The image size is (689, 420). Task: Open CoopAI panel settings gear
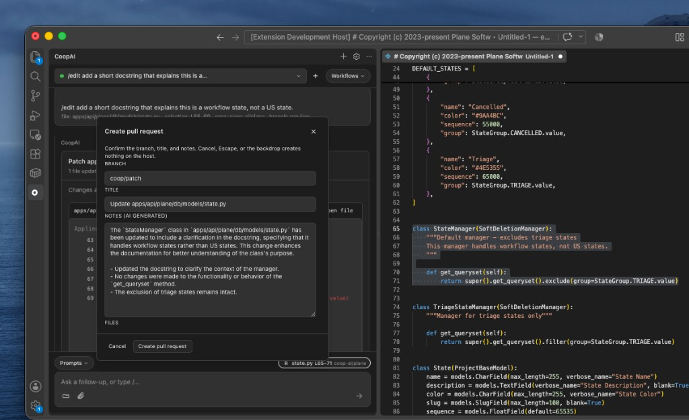tap(357, 56)
